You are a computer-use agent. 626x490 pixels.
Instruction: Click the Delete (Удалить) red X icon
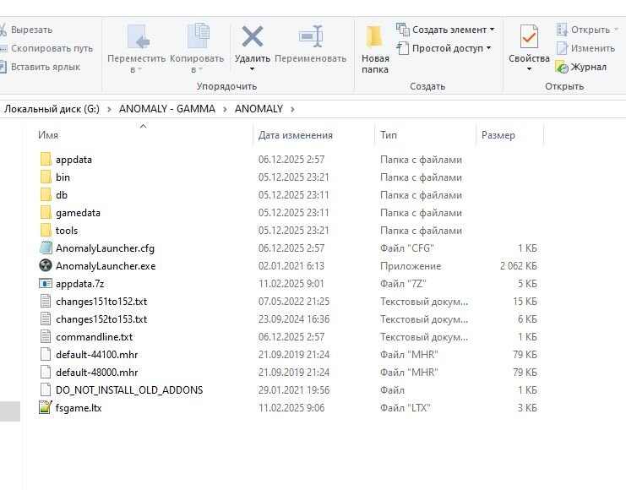[252, 37]
